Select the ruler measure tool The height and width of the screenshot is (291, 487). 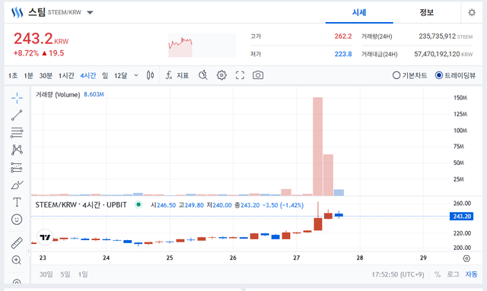click(x=17, y=243)
